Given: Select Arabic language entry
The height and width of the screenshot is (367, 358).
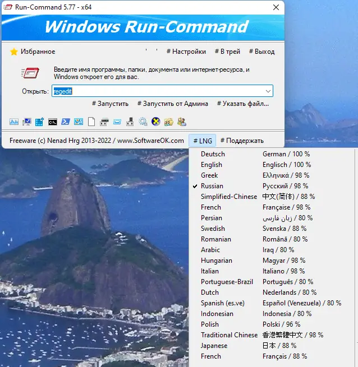Looking at the screenshot, I should 272,250.
